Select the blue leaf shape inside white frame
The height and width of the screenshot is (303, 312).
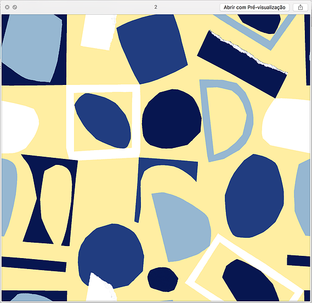[103, 121]
